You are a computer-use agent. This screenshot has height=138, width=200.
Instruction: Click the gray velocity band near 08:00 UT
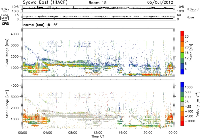(73, 116)
